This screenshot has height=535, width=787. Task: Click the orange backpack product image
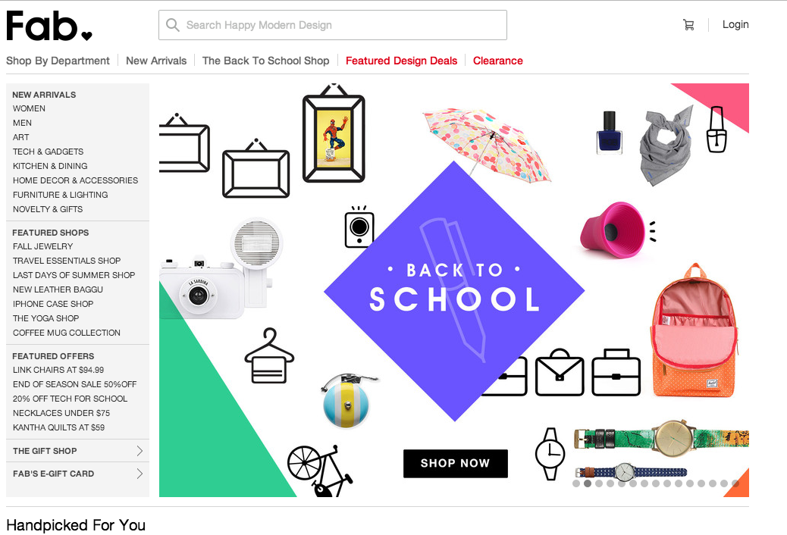tap(695, 330)
